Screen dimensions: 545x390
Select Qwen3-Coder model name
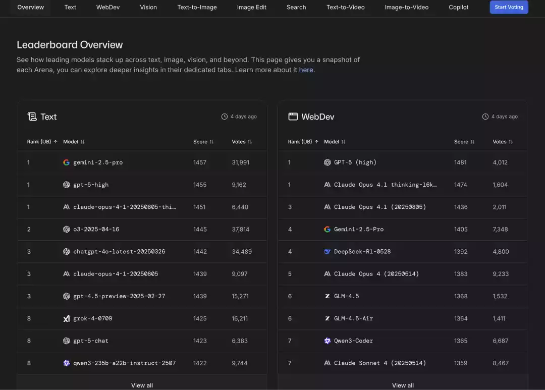click(x=353, y=341)
